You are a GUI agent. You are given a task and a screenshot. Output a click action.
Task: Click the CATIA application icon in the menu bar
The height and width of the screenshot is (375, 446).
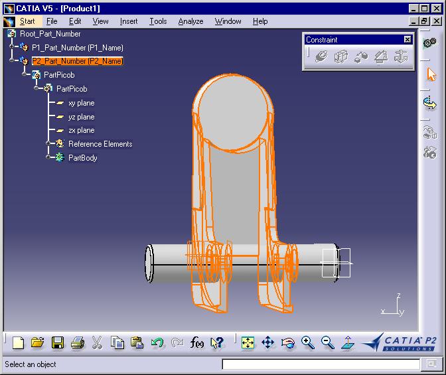click(9, 22)
